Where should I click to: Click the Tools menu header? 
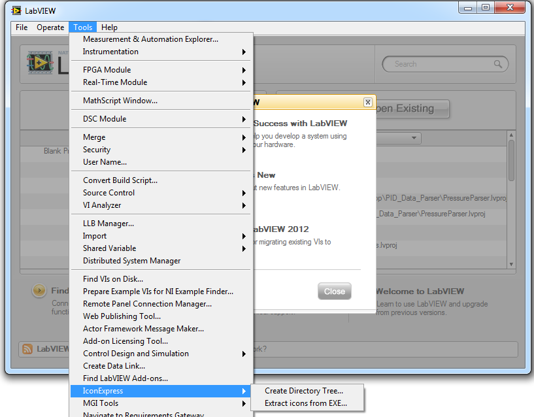tap(83, 27)
